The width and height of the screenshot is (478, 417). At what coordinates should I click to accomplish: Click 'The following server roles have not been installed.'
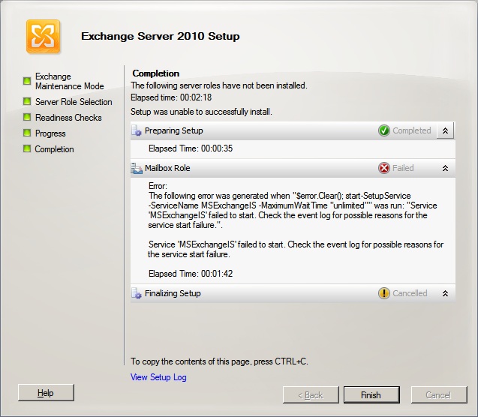click(219, 85)
